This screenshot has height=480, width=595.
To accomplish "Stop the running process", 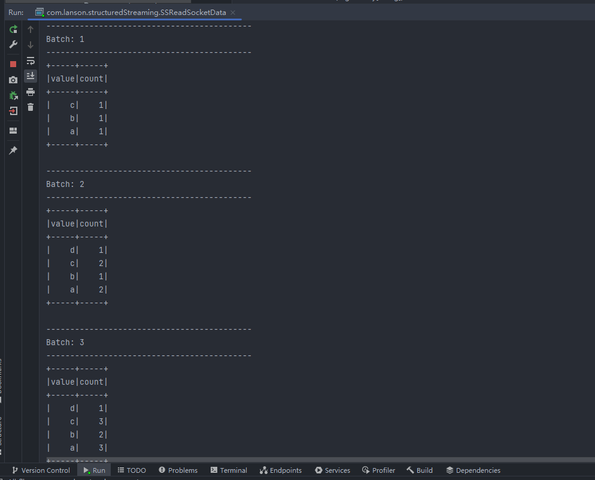I will pyautogui.click(x=13, y=64).
